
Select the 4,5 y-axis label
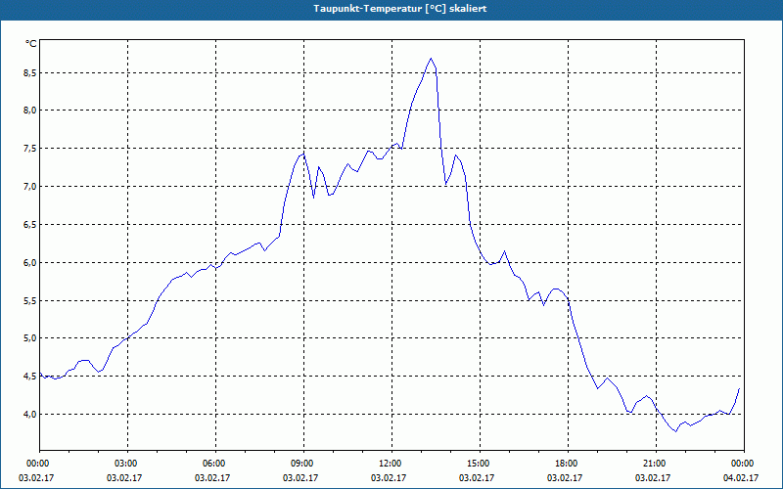31,377
